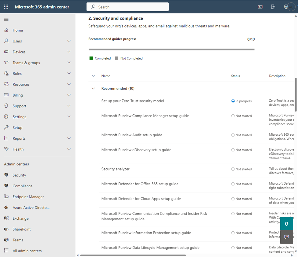Screen dimensions: 298x257
Task: Click the All admin centers list icon
Action: click(6, 251)
